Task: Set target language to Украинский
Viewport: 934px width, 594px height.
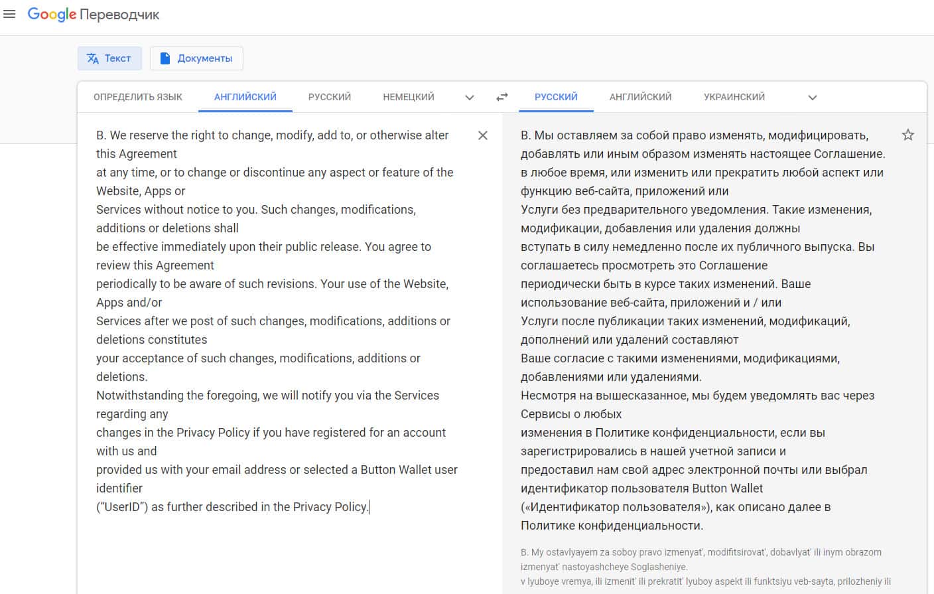Action: (734, 97)
